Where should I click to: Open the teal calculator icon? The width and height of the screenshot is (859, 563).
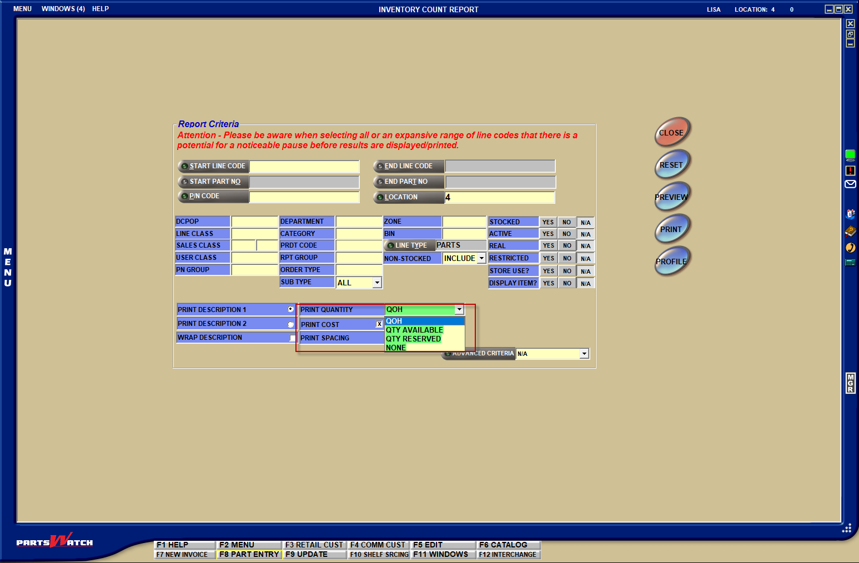coord(850,262)
